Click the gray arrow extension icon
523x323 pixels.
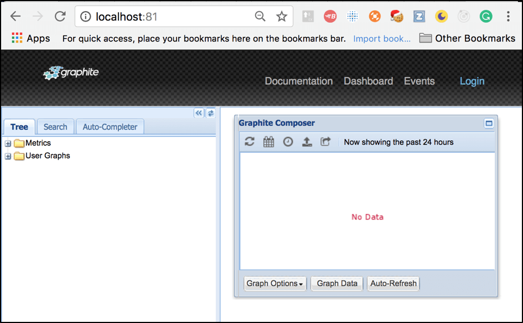point(308,16)
